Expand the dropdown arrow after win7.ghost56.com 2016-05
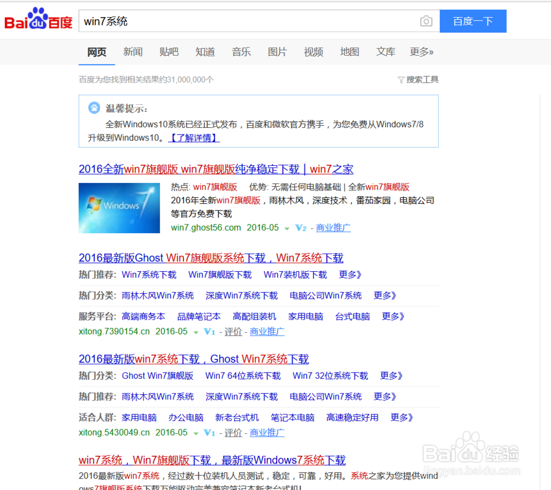This screenshot has width=551, height=490. point(287,229)
